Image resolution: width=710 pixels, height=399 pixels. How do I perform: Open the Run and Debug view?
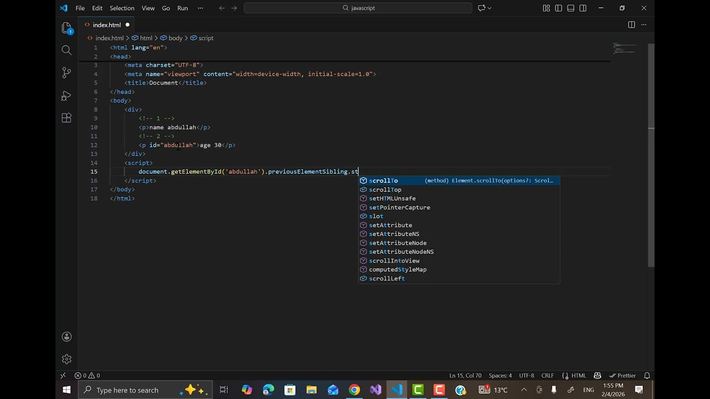coord(67,95)
